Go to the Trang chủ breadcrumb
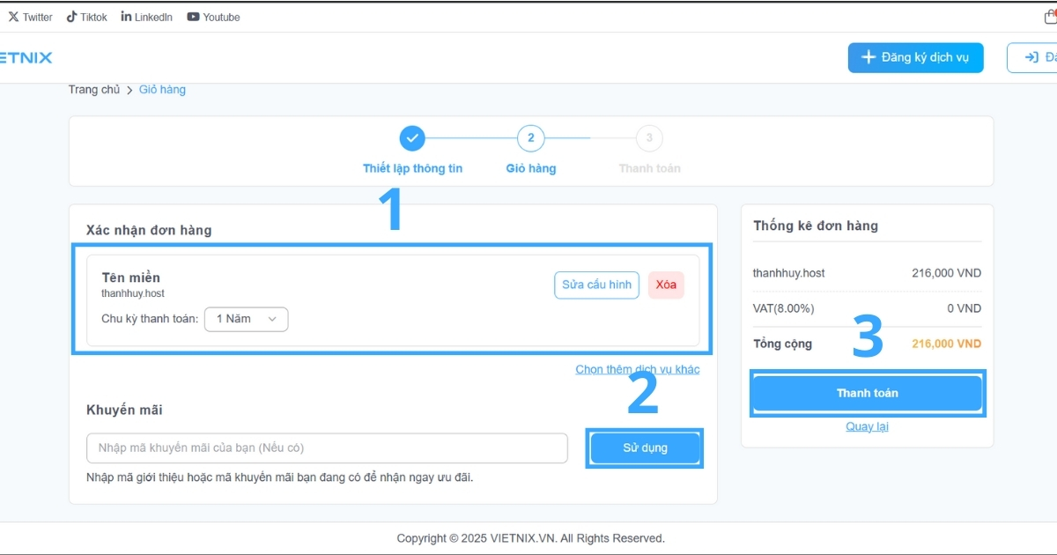 click(94, 89)
